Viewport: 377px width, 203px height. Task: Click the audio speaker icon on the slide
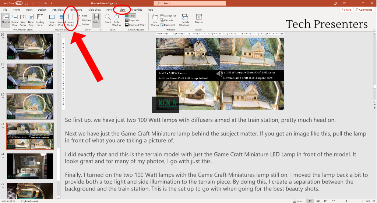coord(219,73)
